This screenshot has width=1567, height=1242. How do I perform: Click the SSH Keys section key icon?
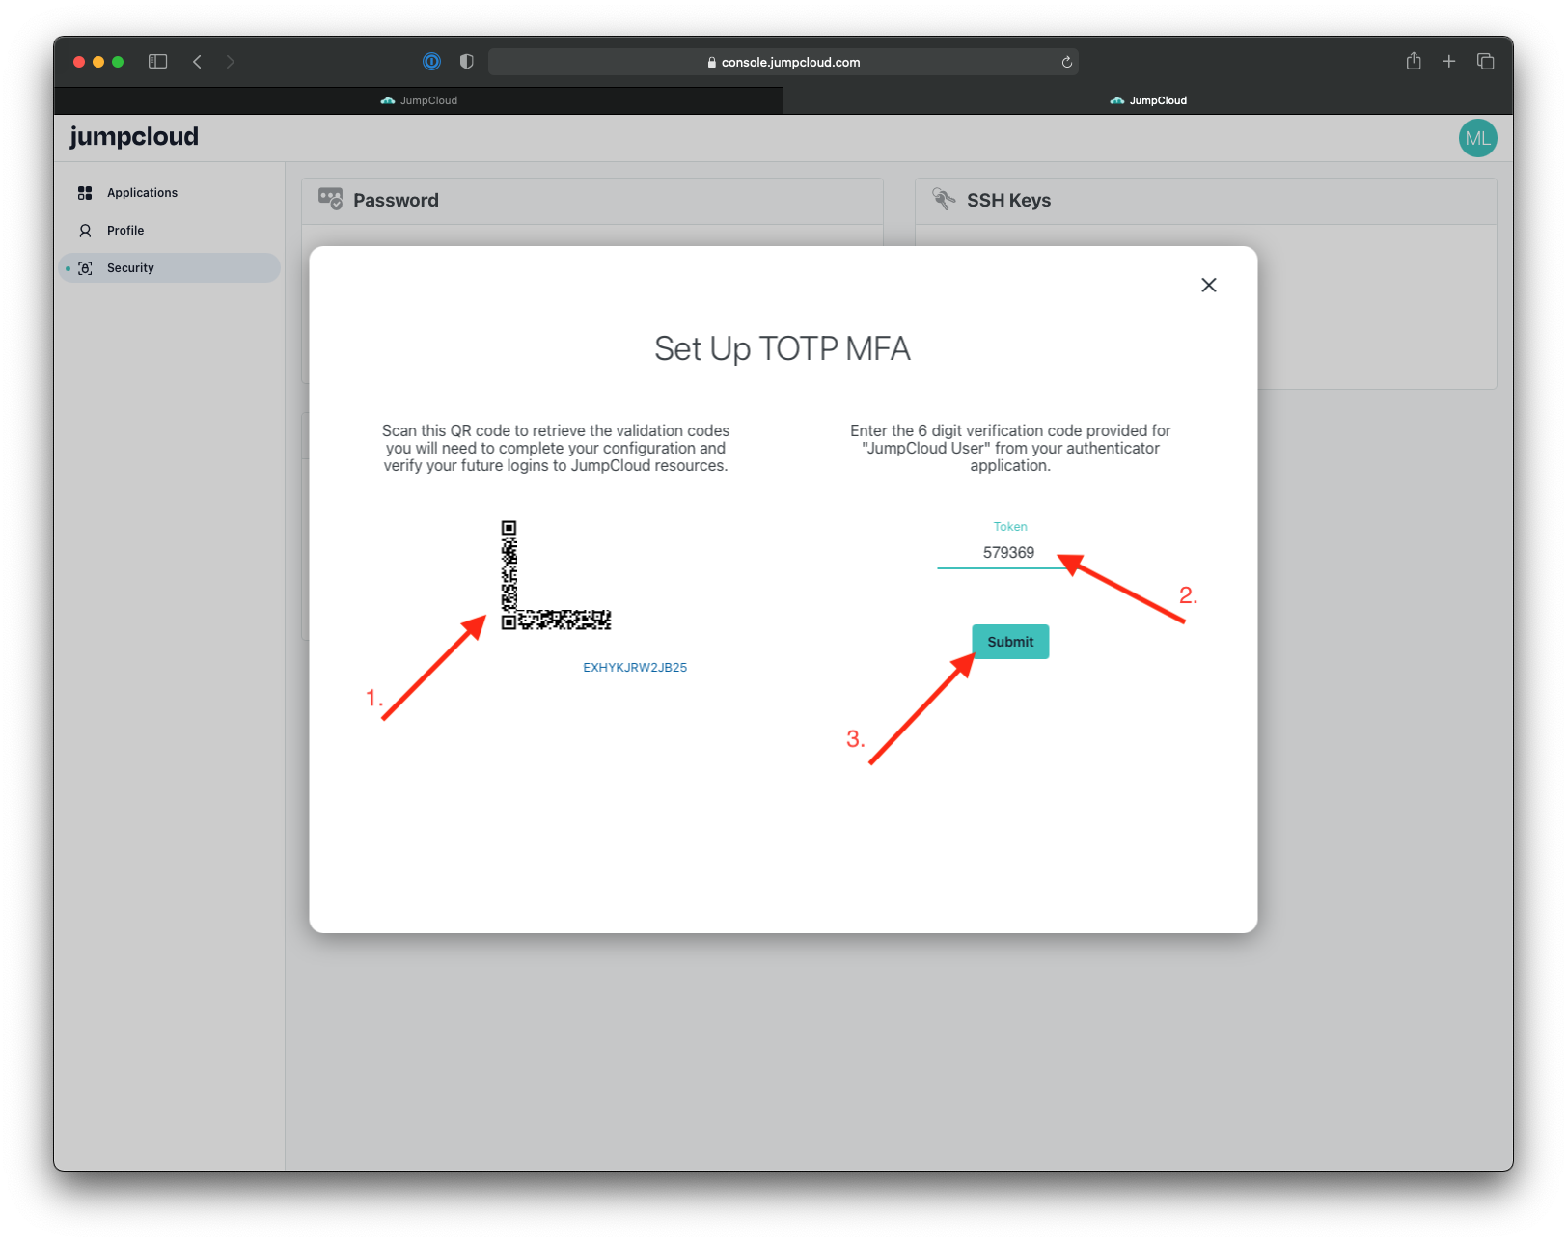click(944, 199)
